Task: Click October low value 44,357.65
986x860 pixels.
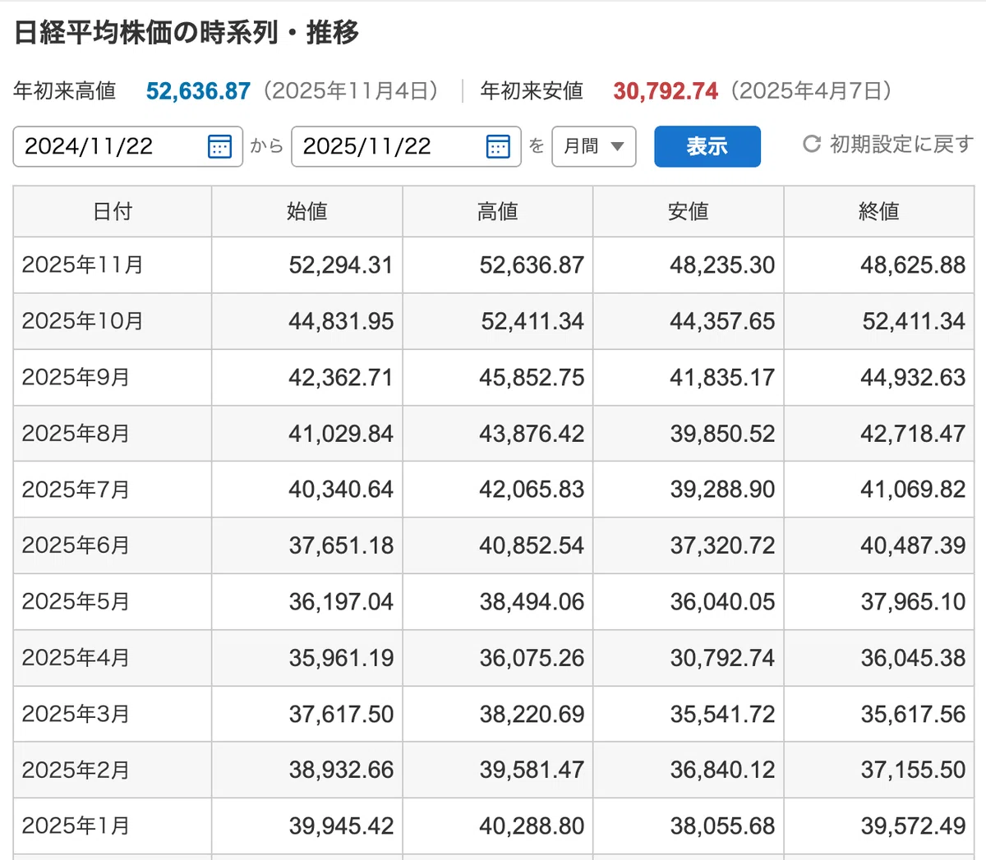Action: click(722, 321)
